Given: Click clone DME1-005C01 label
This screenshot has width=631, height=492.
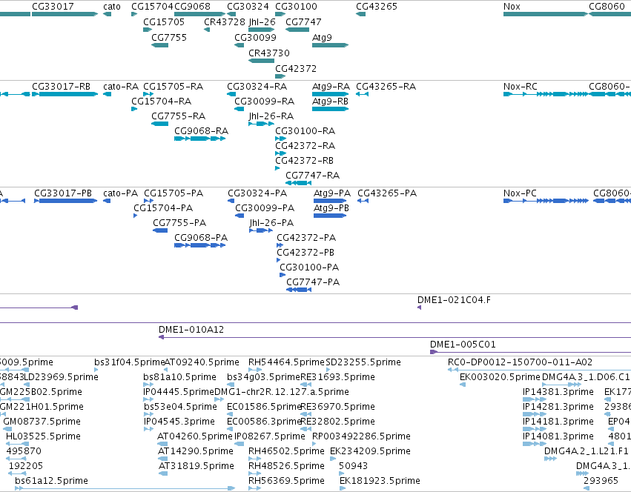Looking at the screenshot, I should click(x=463, y=345).
